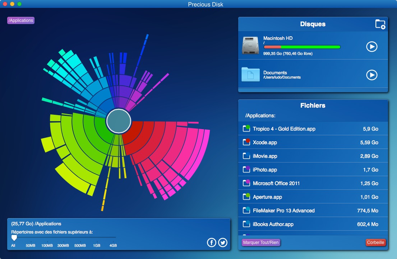Click the Fichiers panel title
The image size is (397, 259).
[313, 105]
